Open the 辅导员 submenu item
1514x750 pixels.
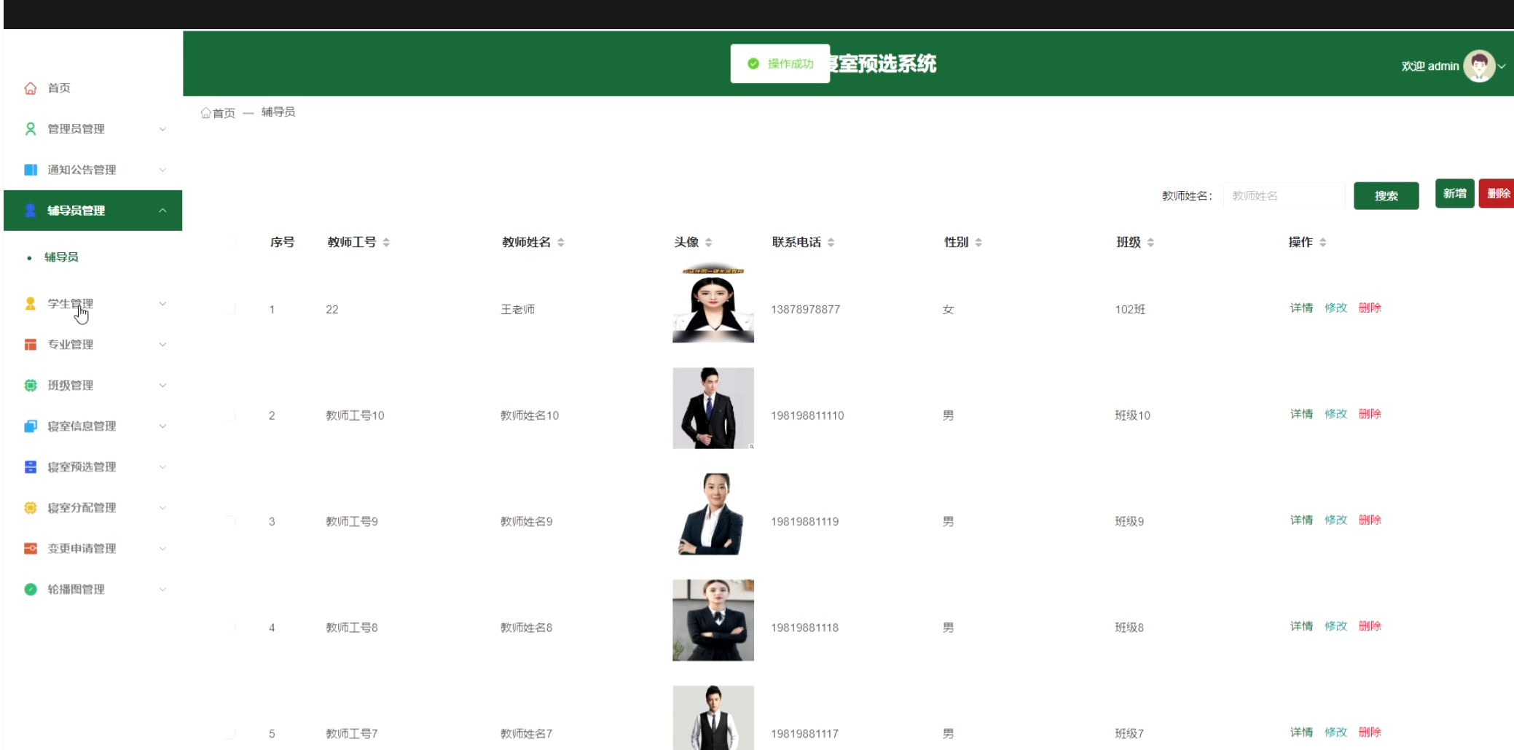[61, 257]
